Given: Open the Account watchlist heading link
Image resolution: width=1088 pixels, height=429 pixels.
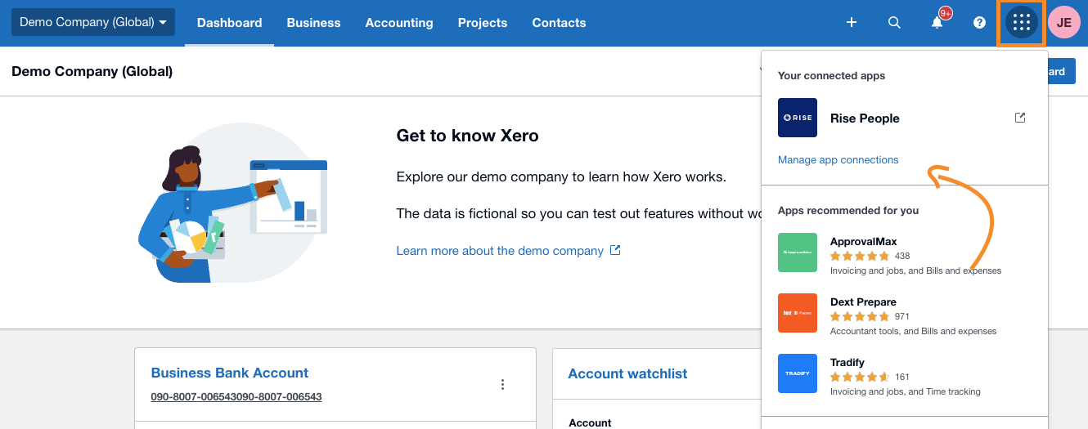Looking at the screenshot, I should pyautogui.click(x=627, y=373).
